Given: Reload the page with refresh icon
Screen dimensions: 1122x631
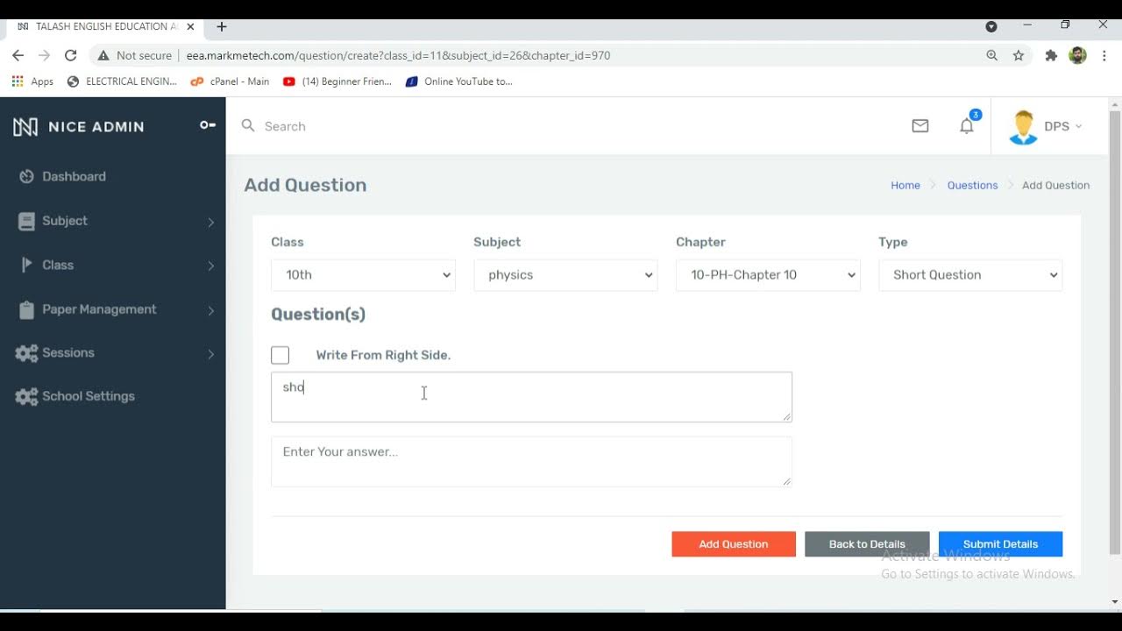Looking at the screenshot, I should 71,55.
